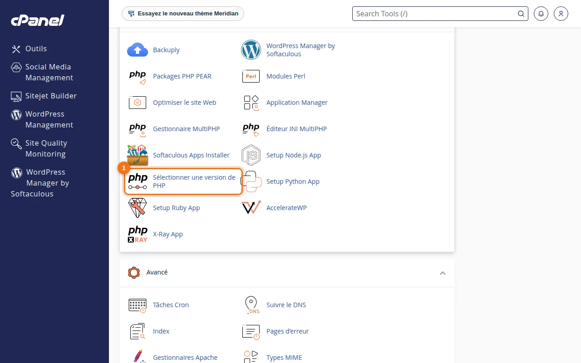Click the Éditeur INI MultiPHP icon
The width and height of the screenshot is (581, 363).
[251, 129]
